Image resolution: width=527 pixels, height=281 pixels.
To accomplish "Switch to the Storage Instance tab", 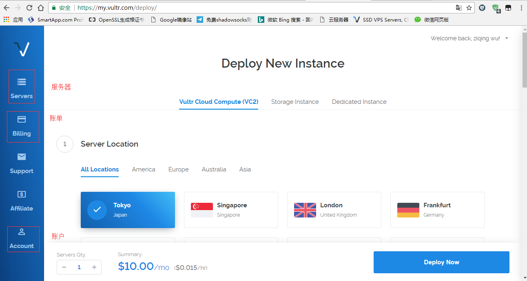I will (x=295, y=102).
